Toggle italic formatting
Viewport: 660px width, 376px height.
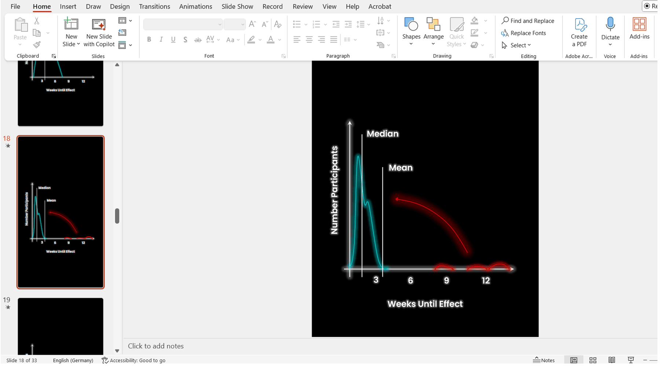161,40
